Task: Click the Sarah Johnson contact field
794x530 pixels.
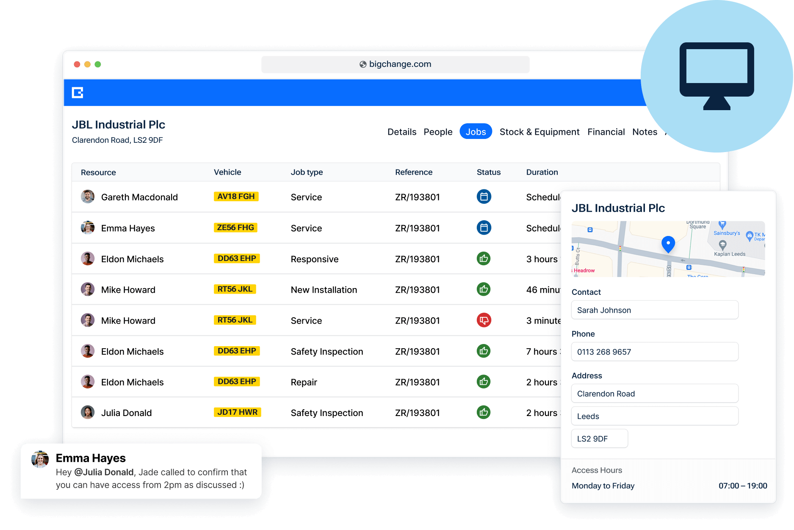Action: [655, 310]
